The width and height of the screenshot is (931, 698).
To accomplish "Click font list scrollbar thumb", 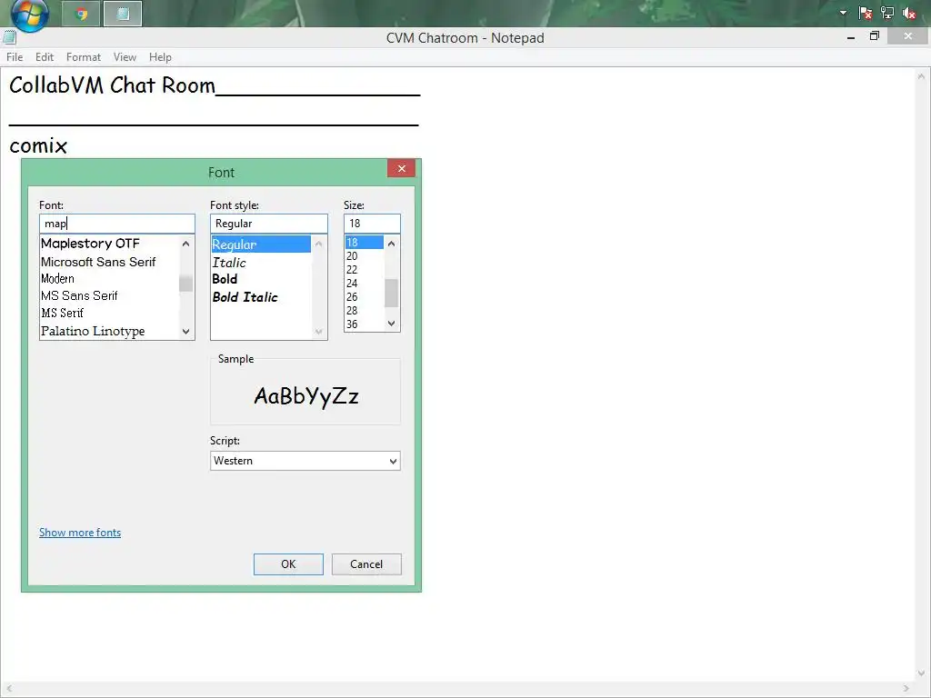I will 185,284.
